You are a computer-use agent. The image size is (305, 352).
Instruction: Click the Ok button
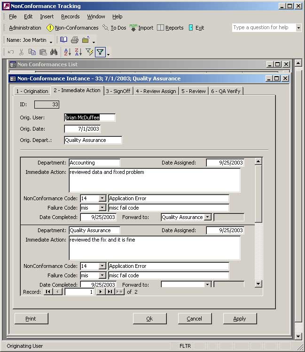[150, 319]
